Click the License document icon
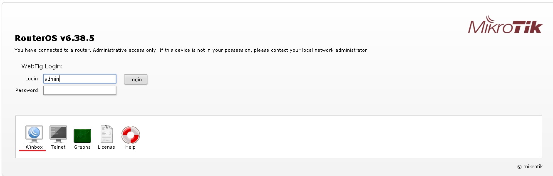 106,134
